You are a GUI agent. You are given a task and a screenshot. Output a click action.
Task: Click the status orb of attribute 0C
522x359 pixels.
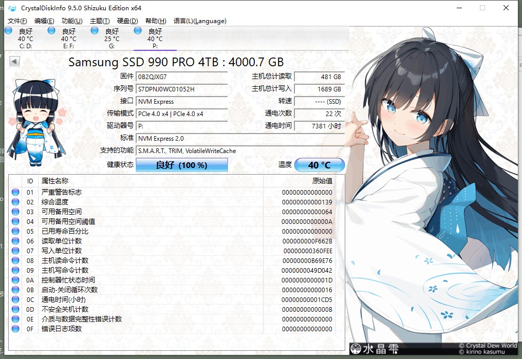15,299
